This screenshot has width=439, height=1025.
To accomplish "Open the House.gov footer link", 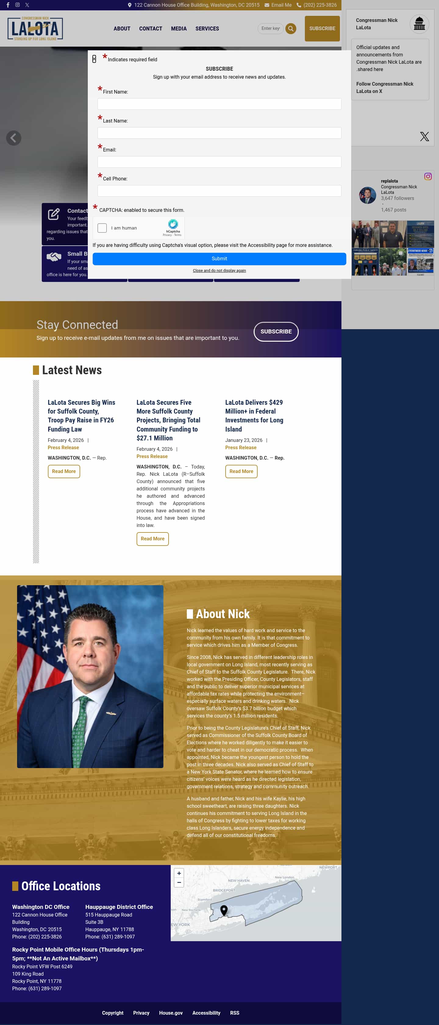I will coord(171,1013).
